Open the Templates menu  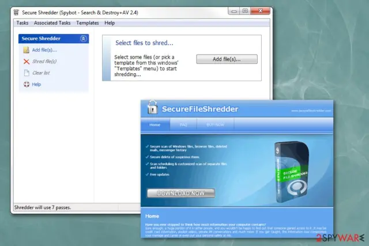(x=88, y=23)
